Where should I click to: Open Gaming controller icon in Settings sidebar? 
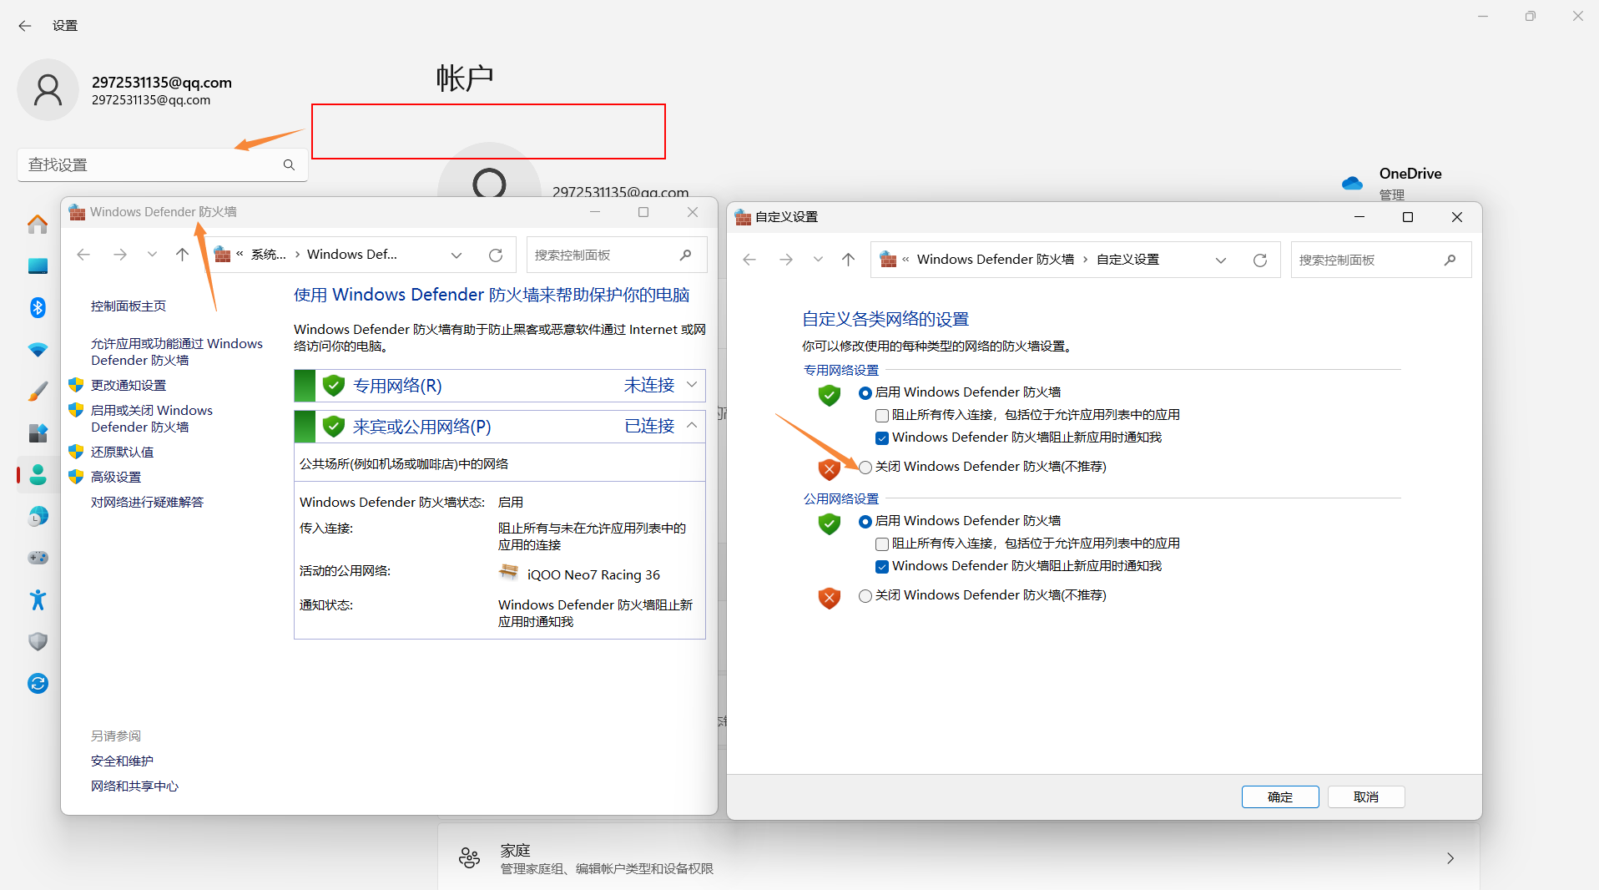38,558
